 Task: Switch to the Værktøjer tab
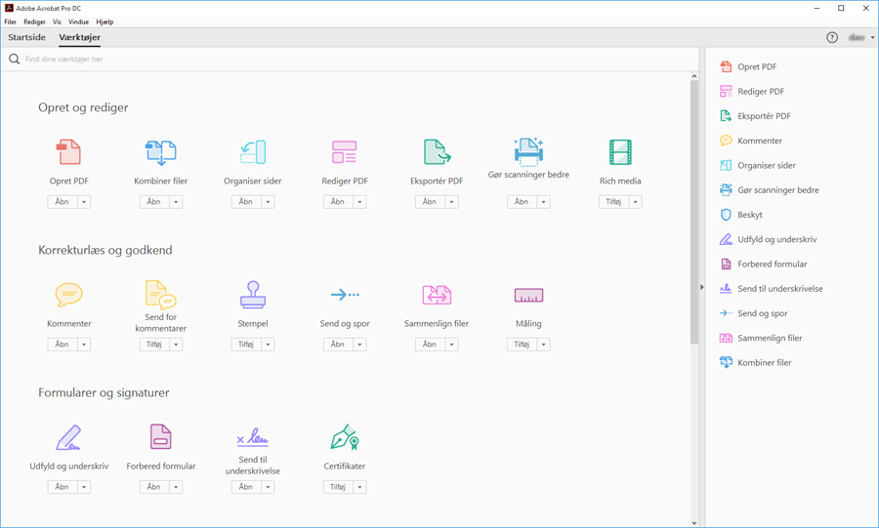[80, 37]
